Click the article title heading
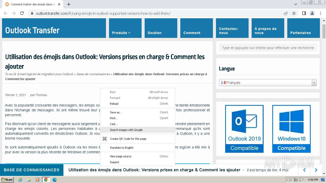The width and height of the screenshot is (326, 183). coord(105,62)
